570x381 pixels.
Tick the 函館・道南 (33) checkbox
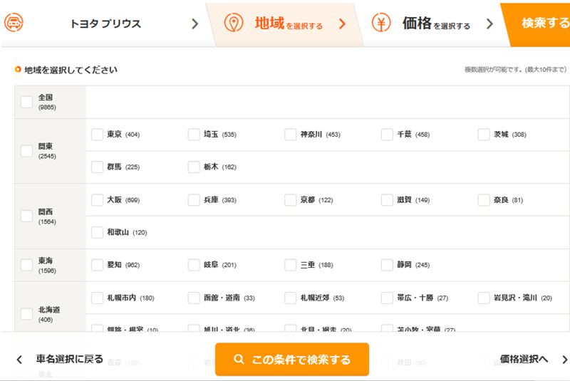[194, 298]
